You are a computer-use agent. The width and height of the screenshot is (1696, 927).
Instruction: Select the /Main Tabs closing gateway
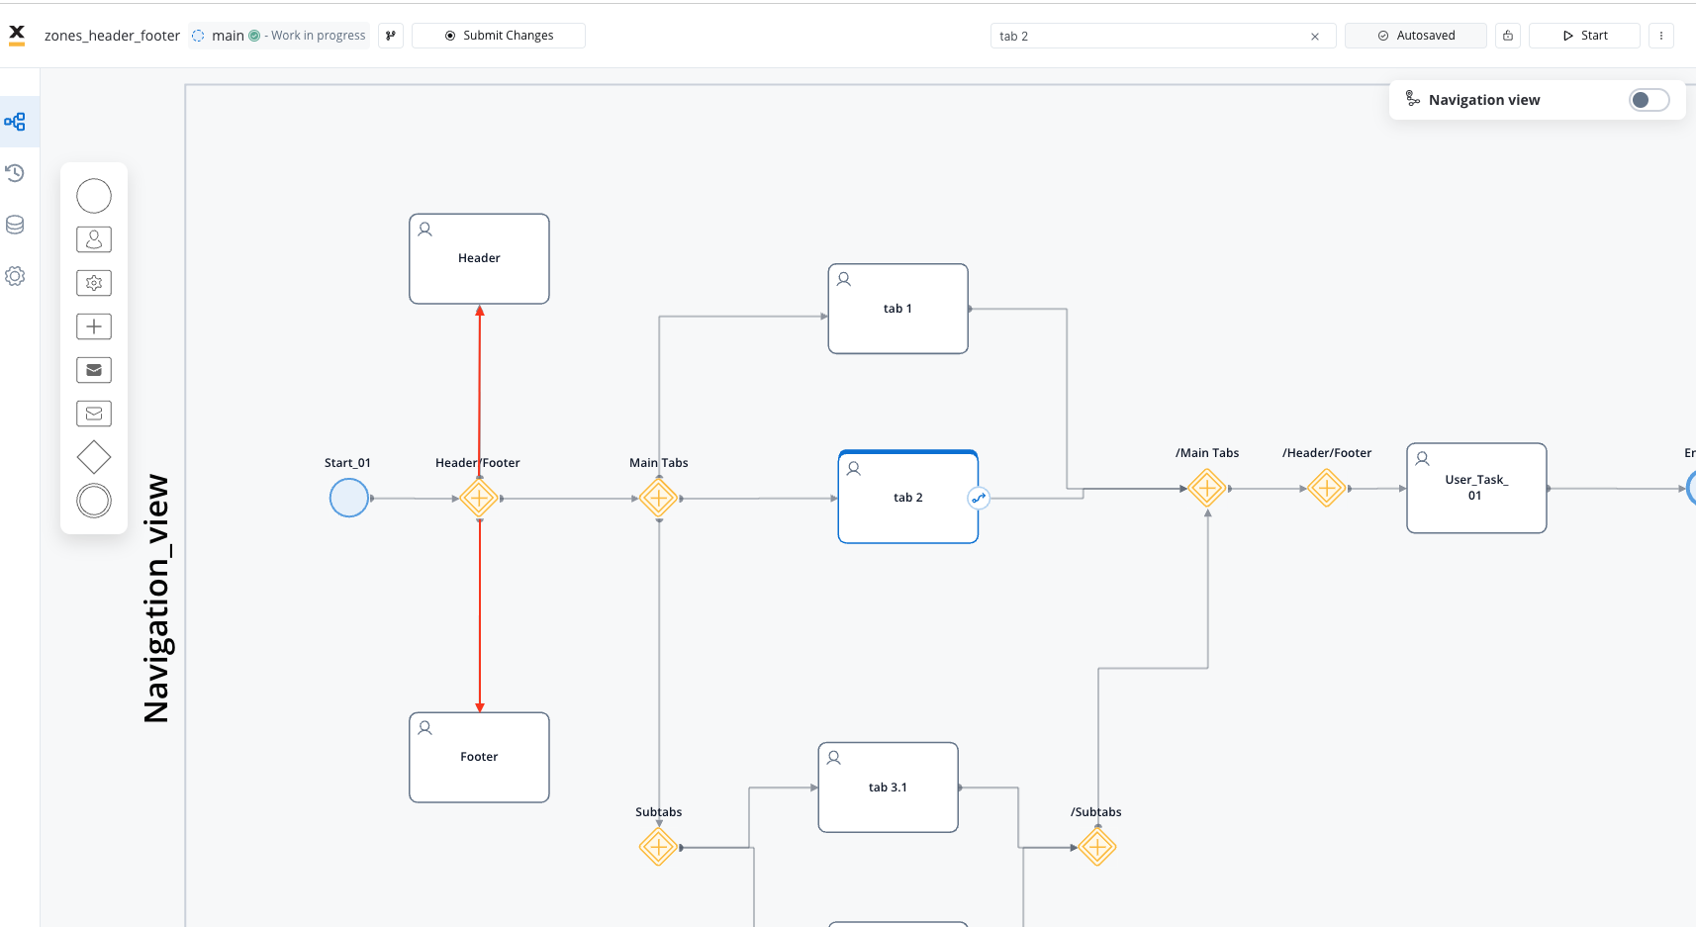(1207, 488)
